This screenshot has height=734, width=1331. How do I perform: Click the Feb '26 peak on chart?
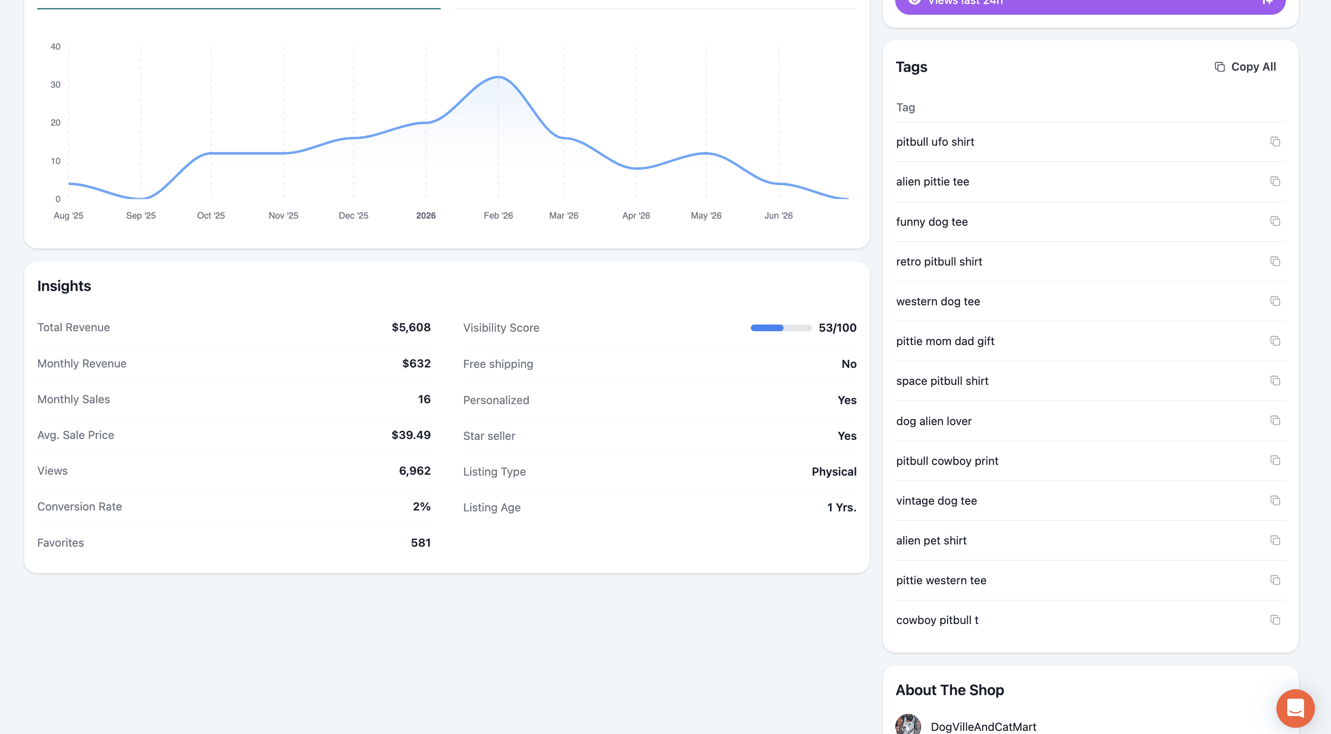click(x=498, y=77)
